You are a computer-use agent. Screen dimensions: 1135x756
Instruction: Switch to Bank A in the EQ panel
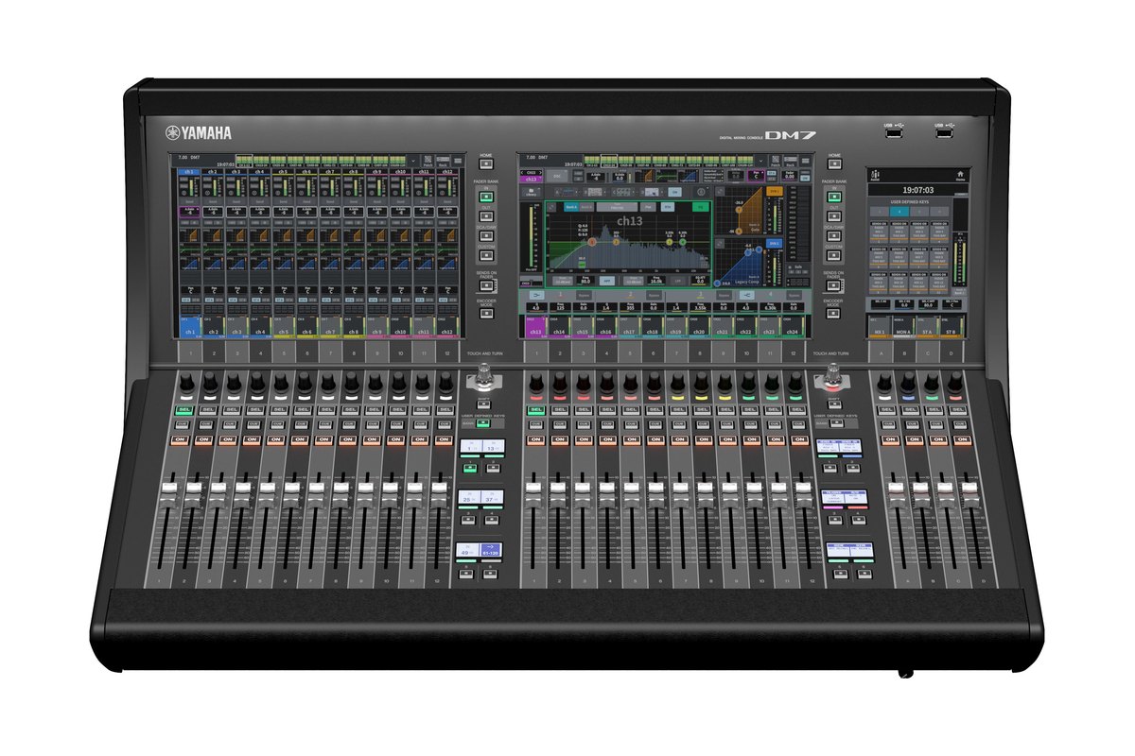click(571, 207)
